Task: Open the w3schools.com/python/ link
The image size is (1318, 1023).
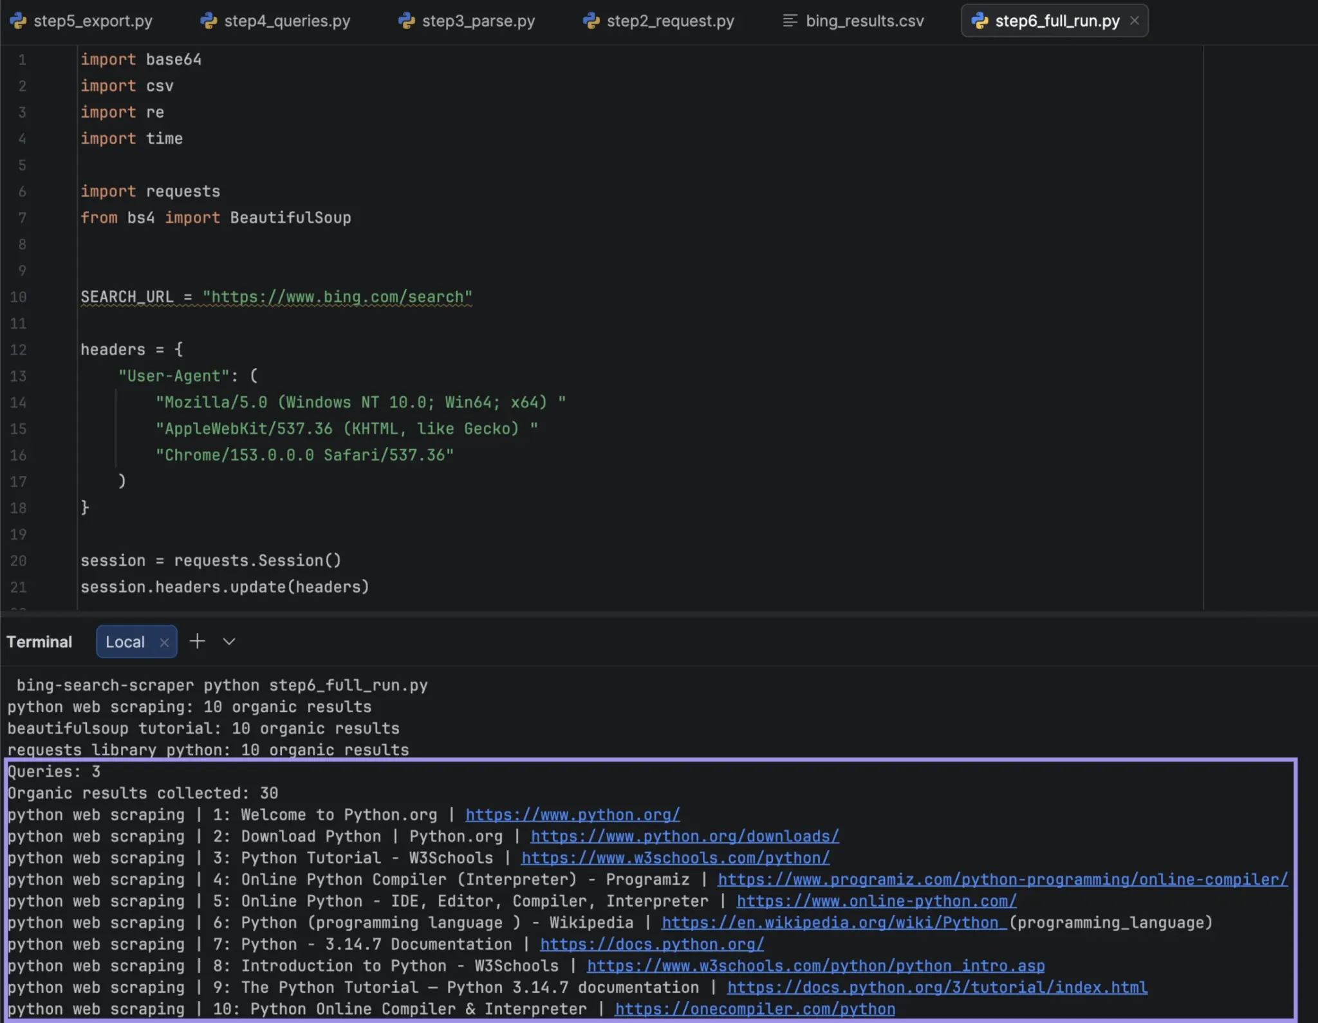Action: pyautogui.click(x=675, y=858)
